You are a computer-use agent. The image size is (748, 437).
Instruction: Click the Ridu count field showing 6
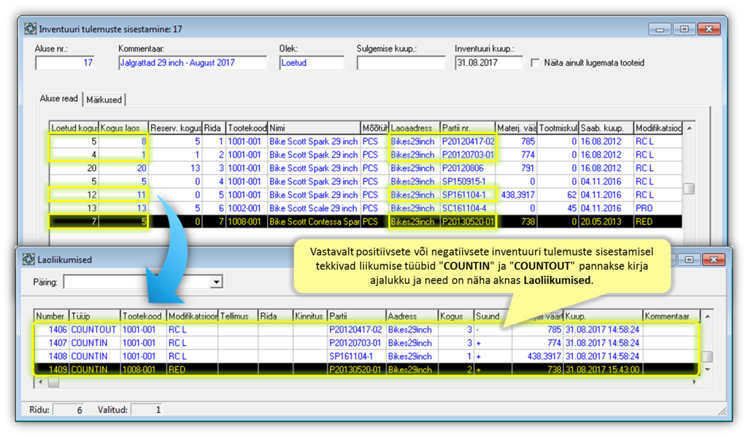pyautogui.click(x=69, y=410)
